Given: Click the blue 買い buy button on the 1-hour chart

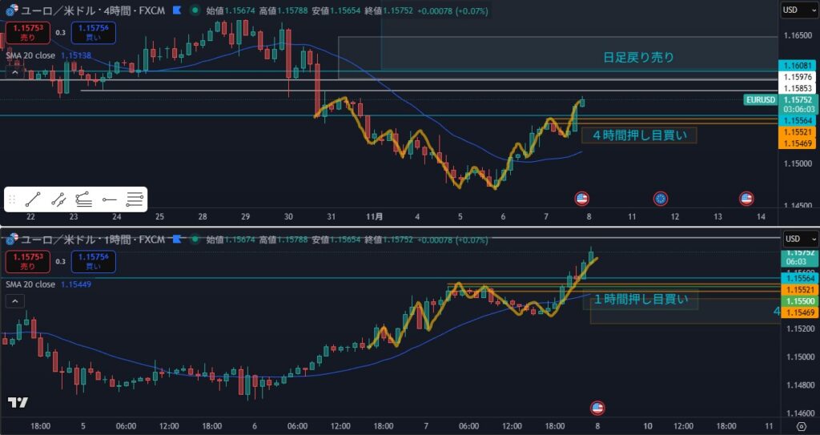Looking at the screenshot, I should coord(91,261).
